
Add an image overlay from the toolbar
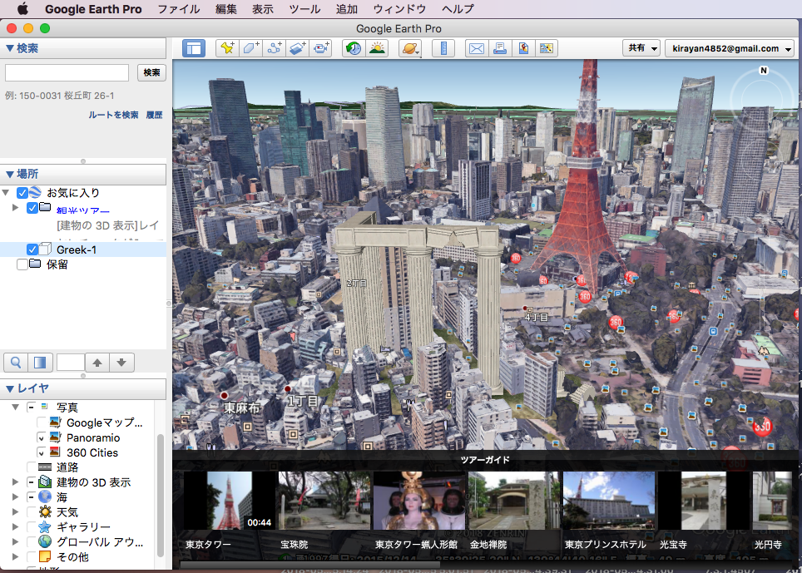click(298, 48)
